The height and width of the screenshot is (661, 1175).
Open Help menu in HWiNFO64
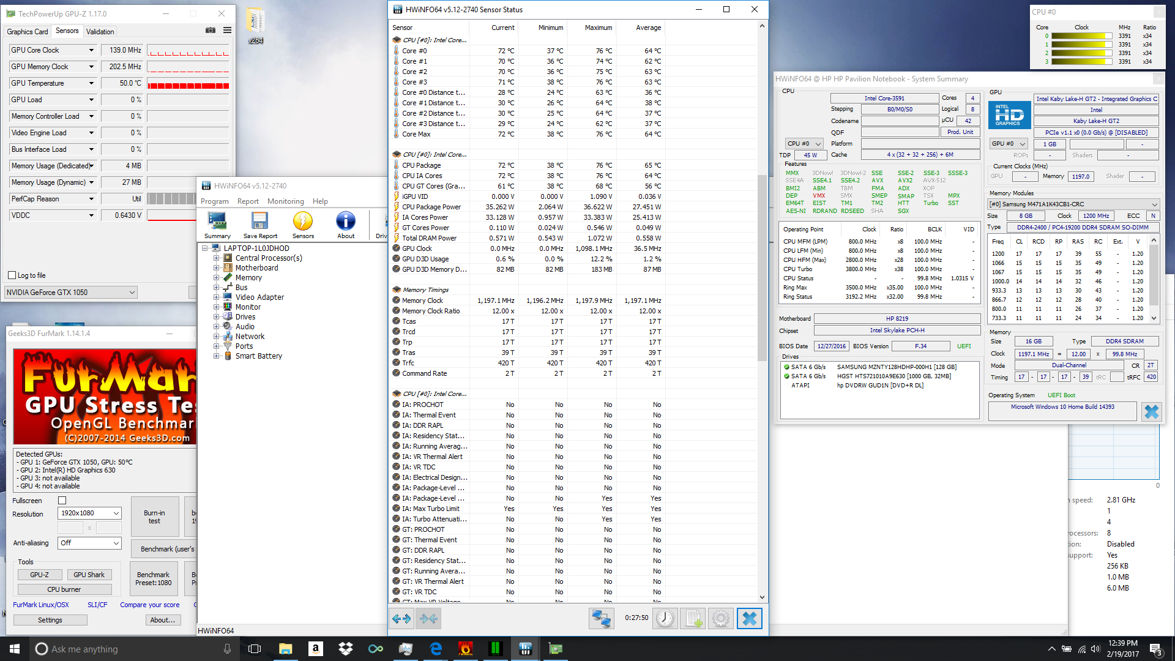click(x=320, y=201)
